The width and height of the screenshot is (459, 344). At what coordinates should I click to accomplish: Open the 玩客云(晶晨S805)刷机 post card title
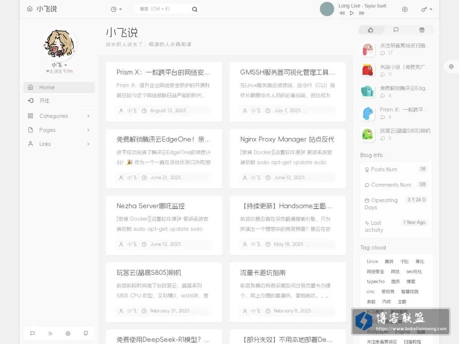149,273
